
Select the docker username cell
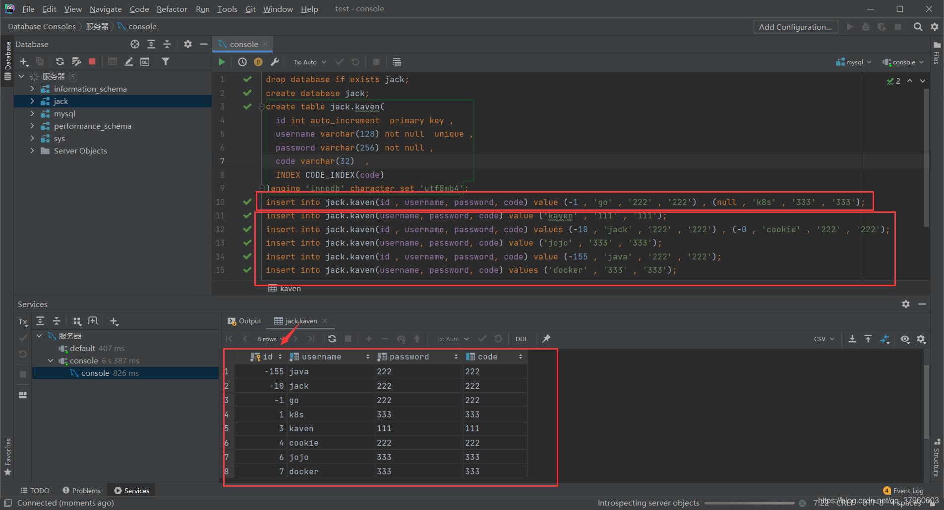(331, 471)
